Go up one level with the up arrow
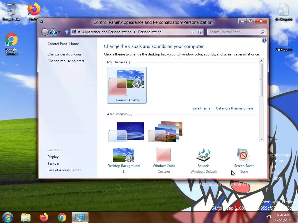298x223 pixels. (x=67, y=32)
